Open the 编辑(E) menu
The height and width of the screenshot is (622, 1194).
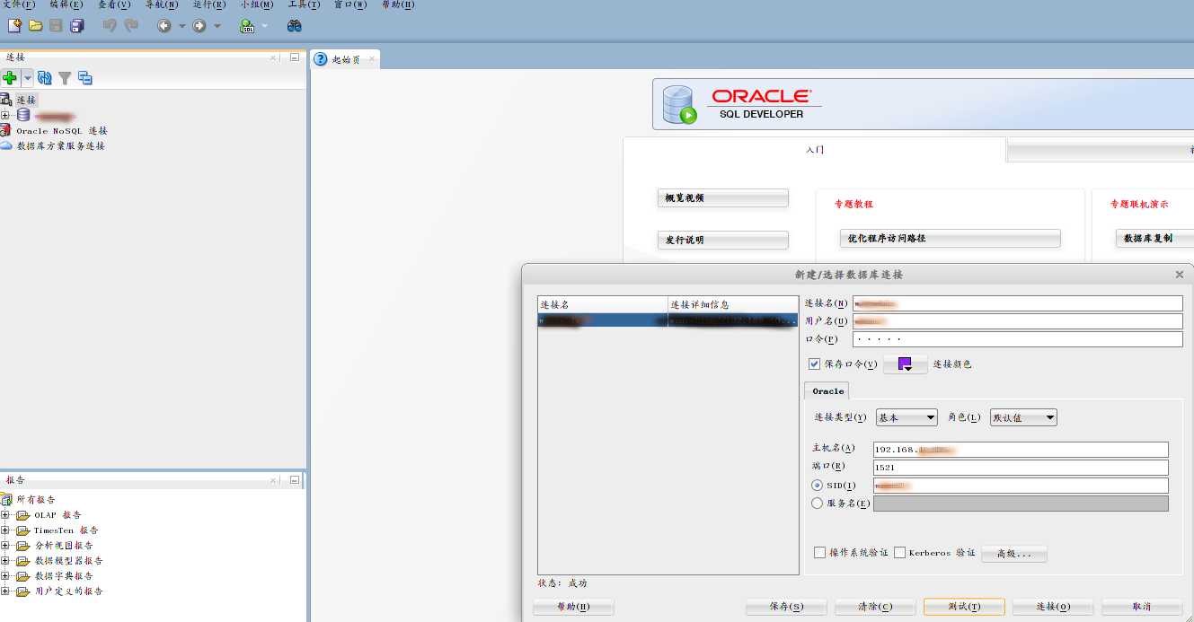tap(66, 4)
